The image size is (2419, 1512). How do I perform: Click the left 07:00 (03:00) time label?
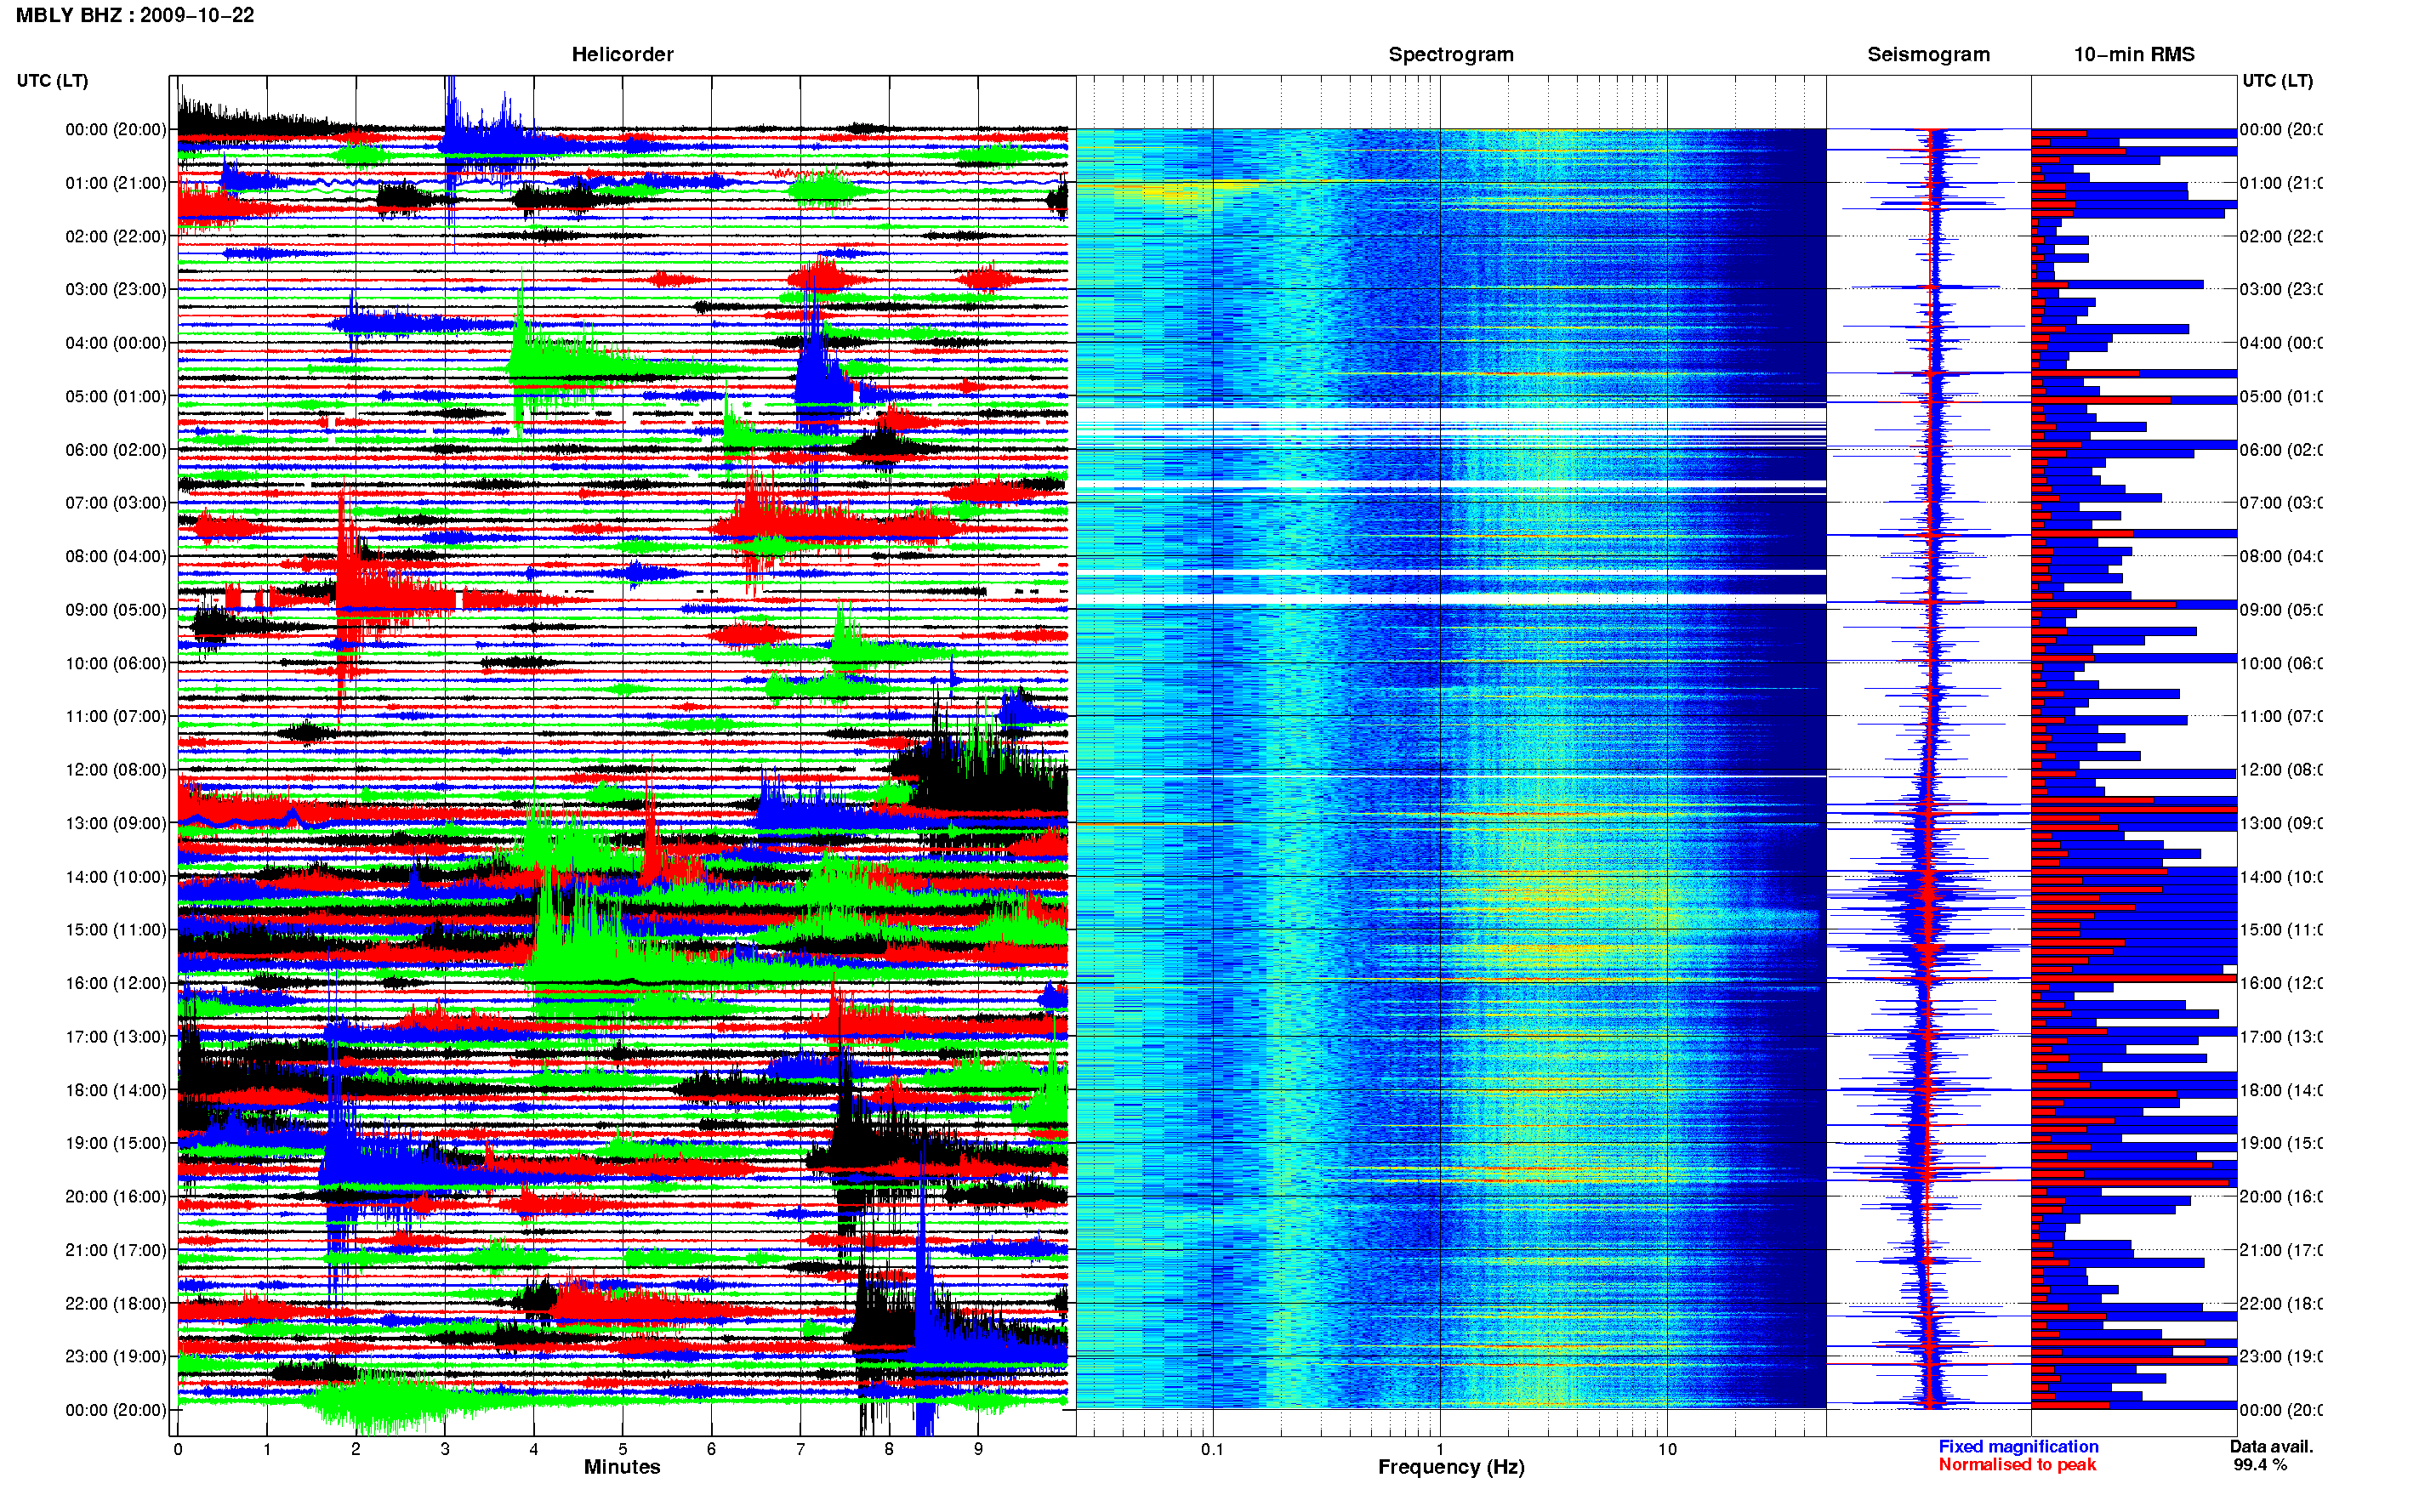[116, 503]
